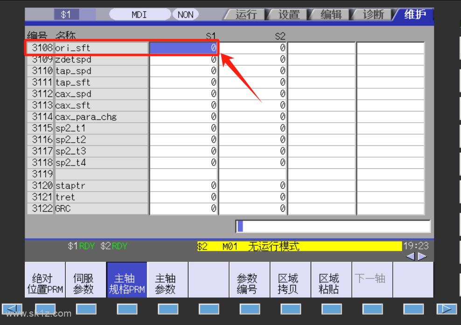Select S1 value of 3110 tap_spd
The image size is (461, 325).
pyautogui.click(x=183, y=71)
